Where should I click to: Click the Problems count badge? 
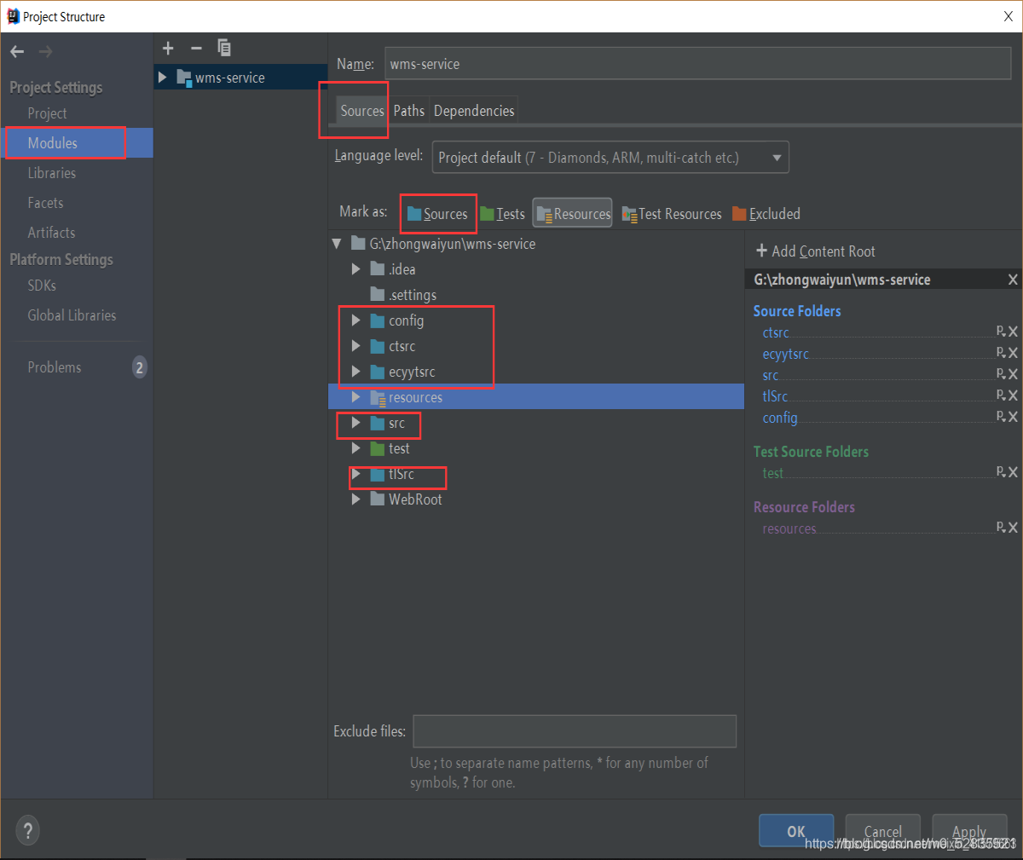[139, 367]
